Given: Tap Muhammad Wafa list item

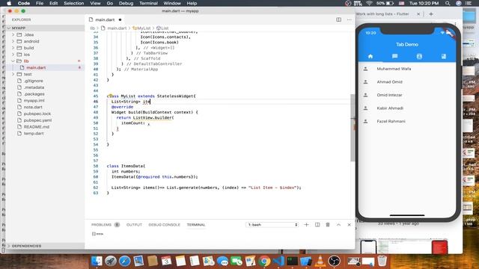Looking at the screenshot, I should coord(407,69).
